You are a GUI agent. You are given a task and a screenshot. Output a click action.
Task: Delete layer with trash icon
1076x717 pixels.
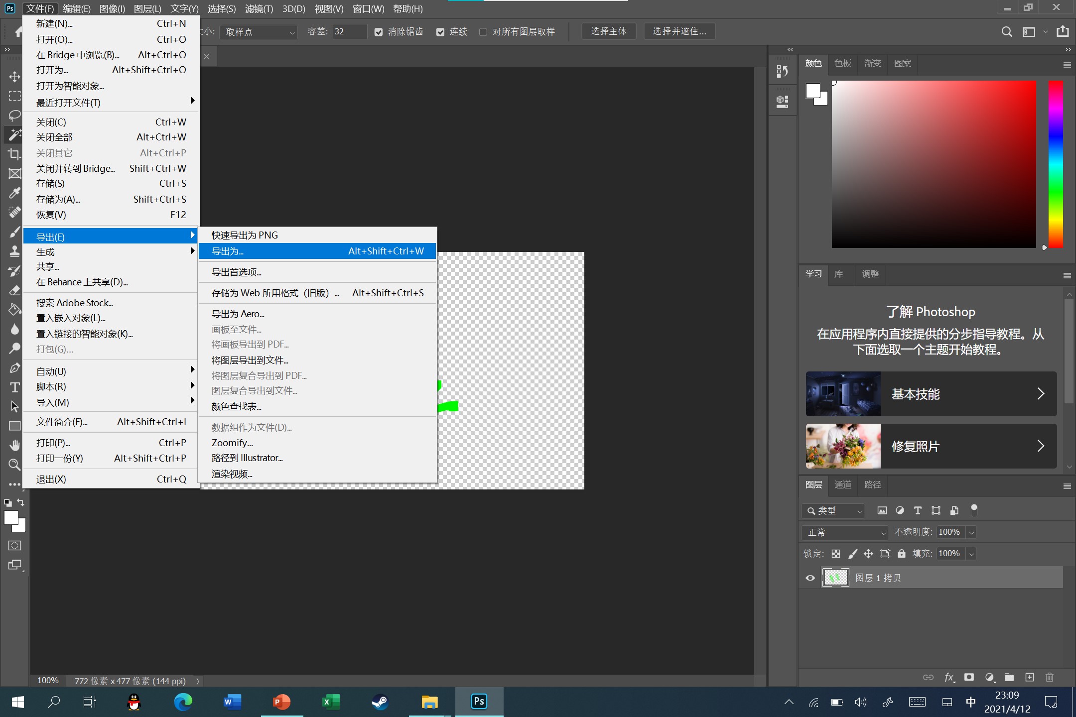pos(1050,677)
